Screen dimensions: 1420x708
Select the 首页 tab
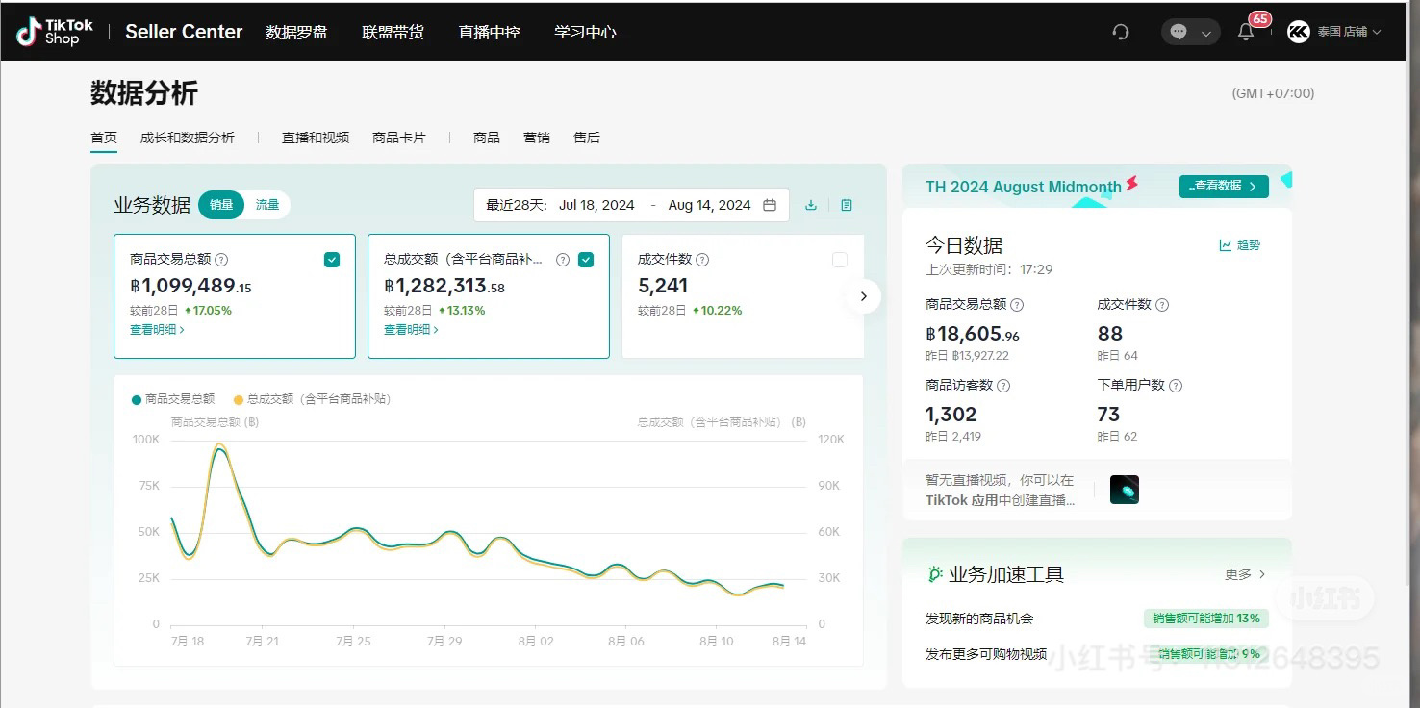click(x=104, y=138)
